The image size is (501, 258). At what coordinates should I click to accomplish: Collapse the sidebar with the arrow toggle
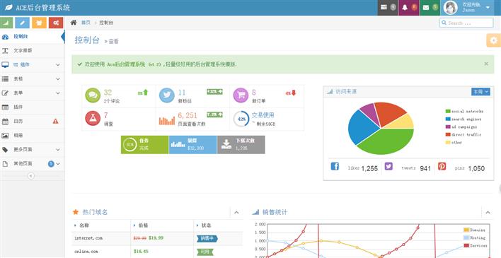point(30,175)
